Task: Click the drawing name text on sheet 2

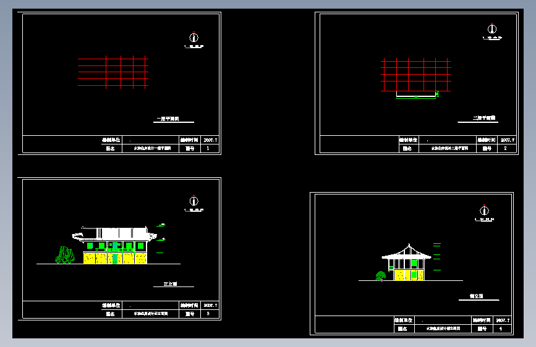Action: pos(449,148)
